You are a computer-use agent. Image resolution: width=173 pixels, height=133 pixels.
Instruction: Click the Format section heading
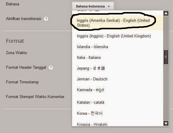click(15, 41)
